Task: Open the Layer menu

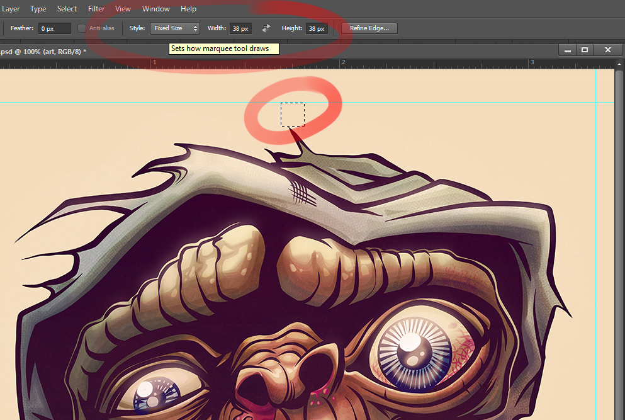Action: (11, 8)
